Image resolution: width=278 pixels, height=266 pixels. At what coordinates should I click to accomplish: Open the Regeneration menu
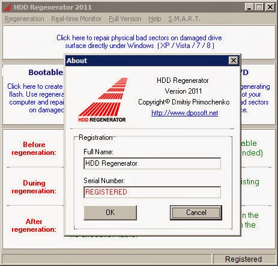(25, 19)
